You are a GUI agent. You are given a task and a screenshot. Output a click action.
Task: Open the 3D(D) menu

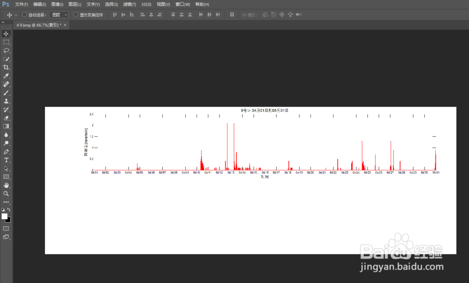(x=146, y=5)
